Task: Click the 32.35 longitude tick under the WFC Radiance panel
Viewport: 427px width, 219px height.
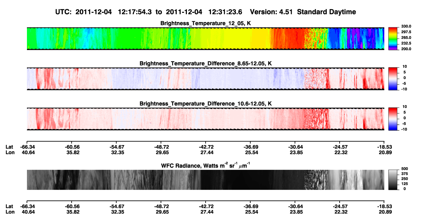Action: [x=117, y=212]
